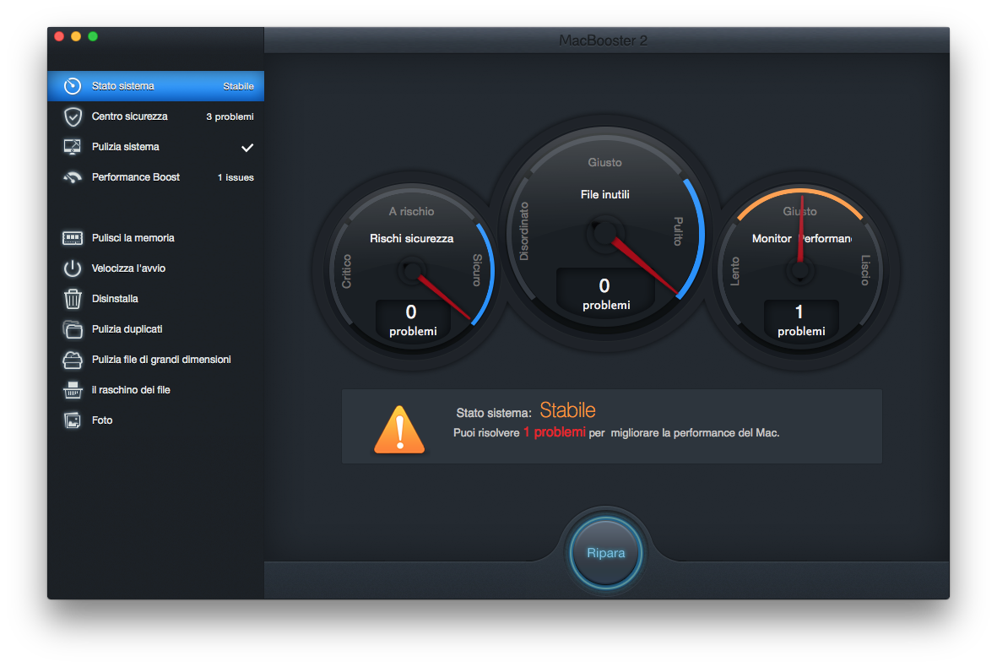Image resolution: width=997 pixels, height=667 pixels.
Task: Open Disinstalla tool
Action: click(156, 299)
